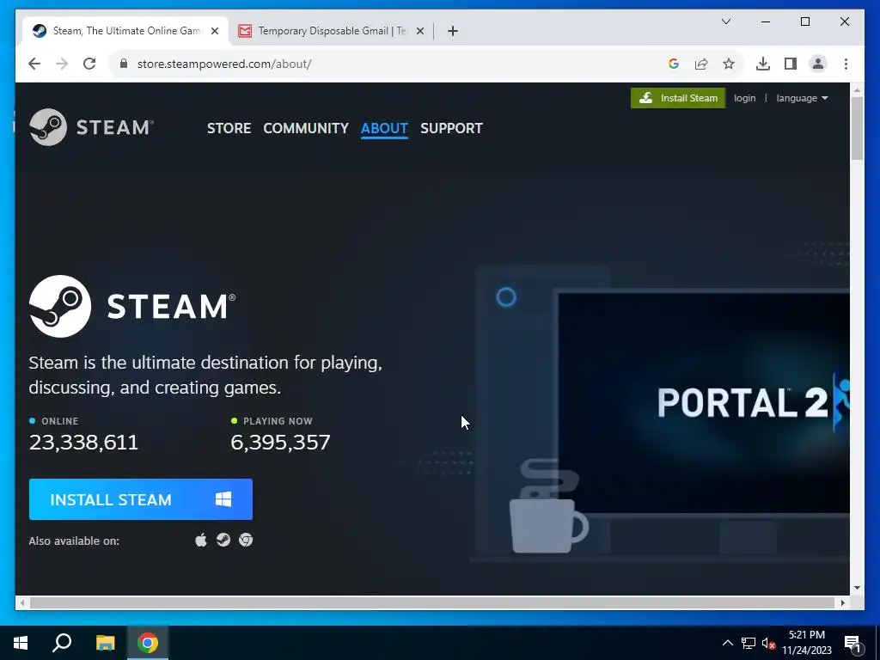Click the network tray icon
Viewport: 880px width, 660px height.
pos(749,643)
